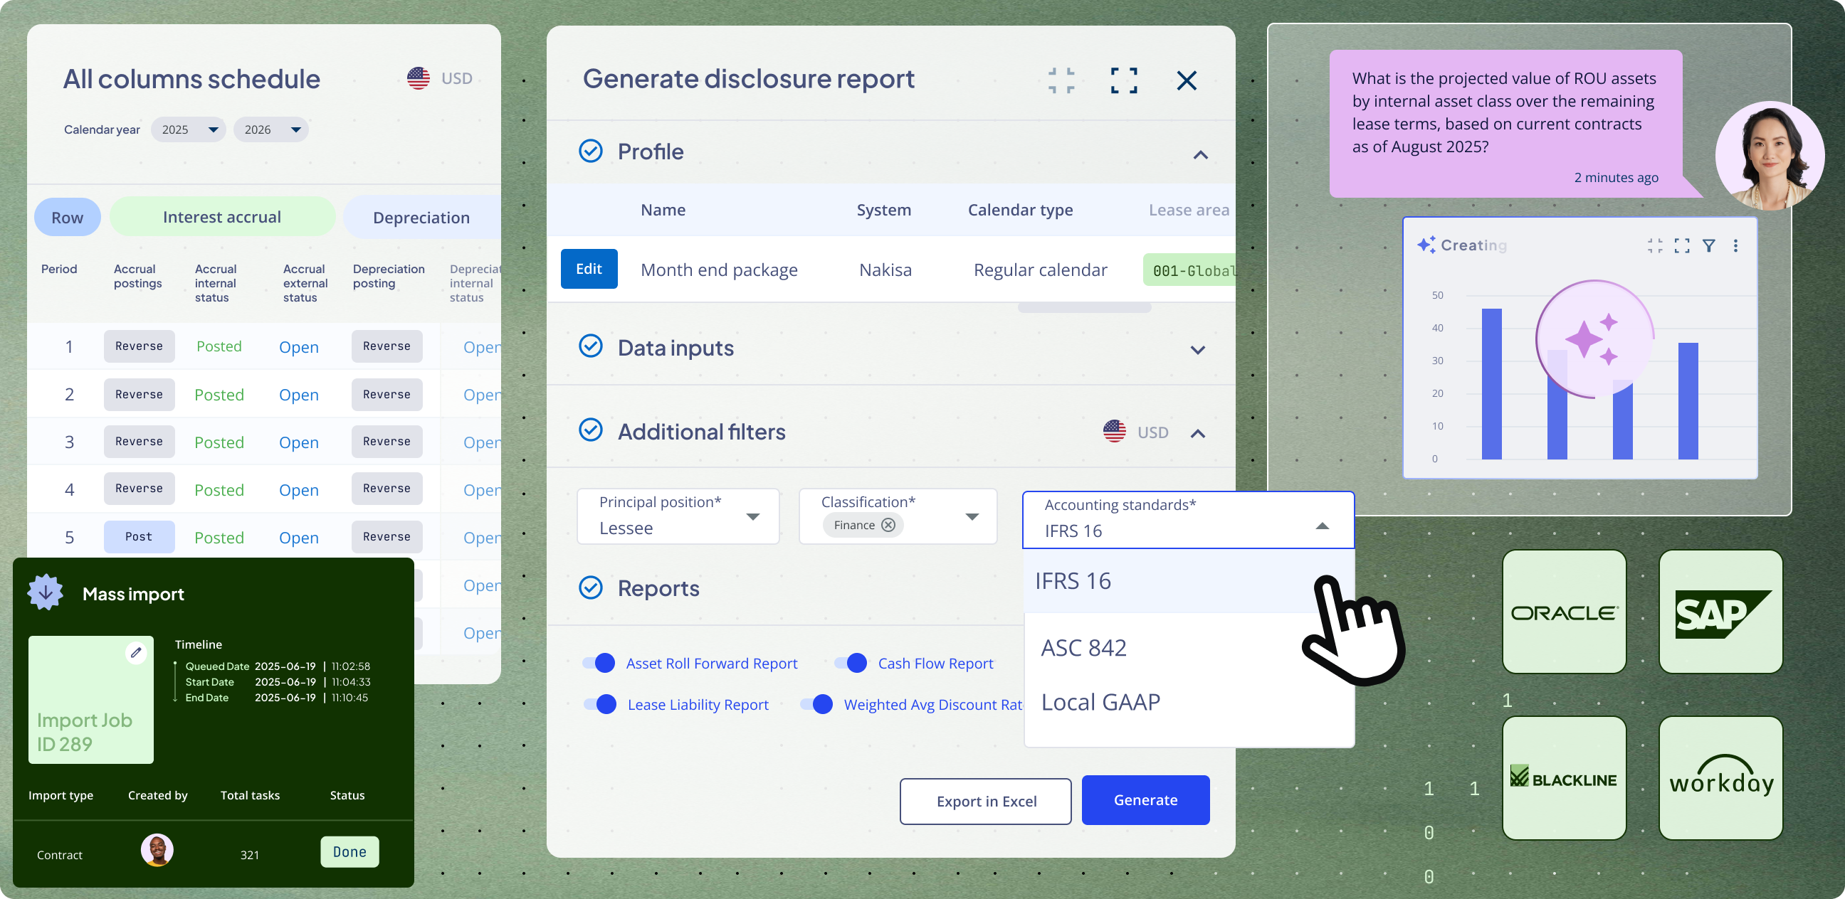Click the USD flag icon in Additional filters
Image resolution: width=1845 pixels, height=899 pixels.
pyautogui.click(x=1114, y=432)
